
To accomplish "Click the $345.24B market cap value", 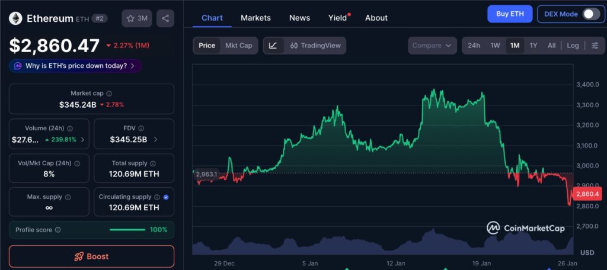I will point(78,104).
